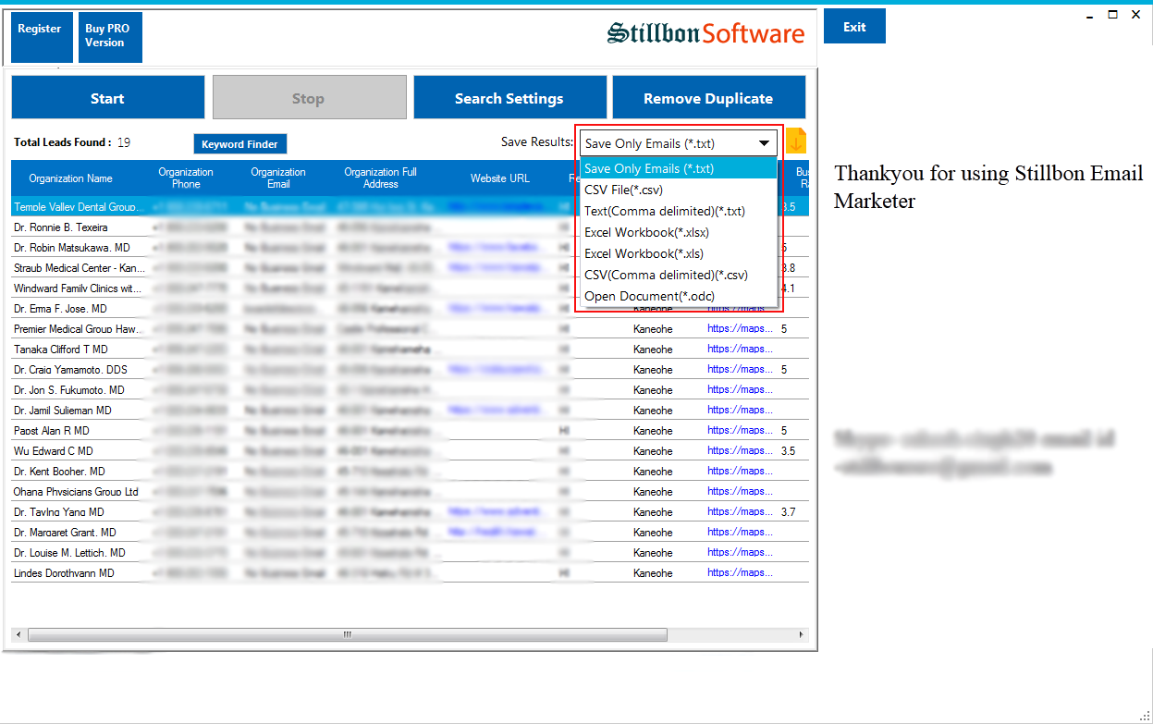
Task: Click the Register button
Action: point(40,37)
